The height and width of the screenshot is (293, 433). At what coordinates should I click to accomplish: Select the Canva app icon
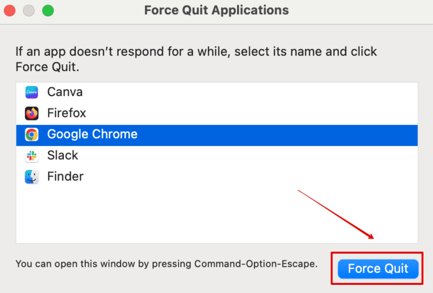[x=32, y=92]
